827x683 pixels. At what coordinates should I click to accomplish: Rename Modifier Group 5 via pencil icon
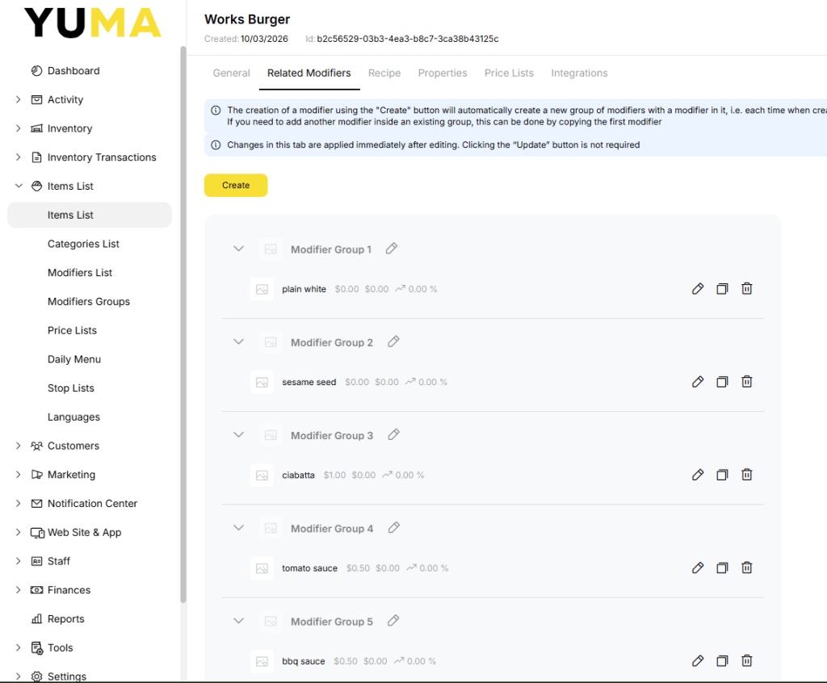click(x=393, y=621)
